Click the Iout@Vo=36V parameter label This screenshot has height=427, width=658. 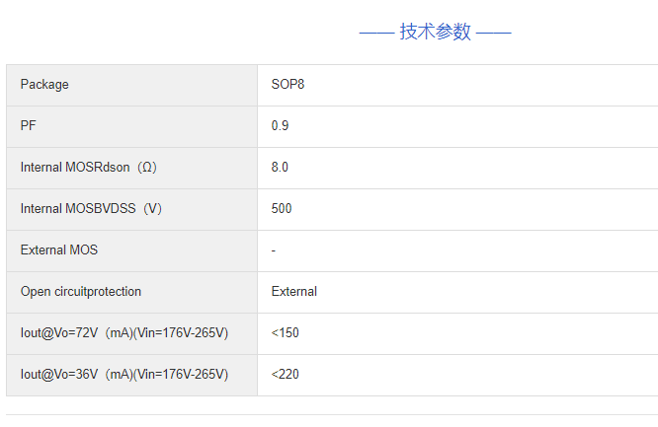pos(59,375)
